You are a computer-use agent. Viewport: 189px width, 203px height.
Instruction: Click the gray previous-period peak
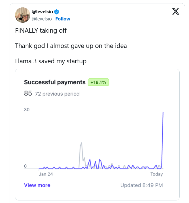coord(81,143)
